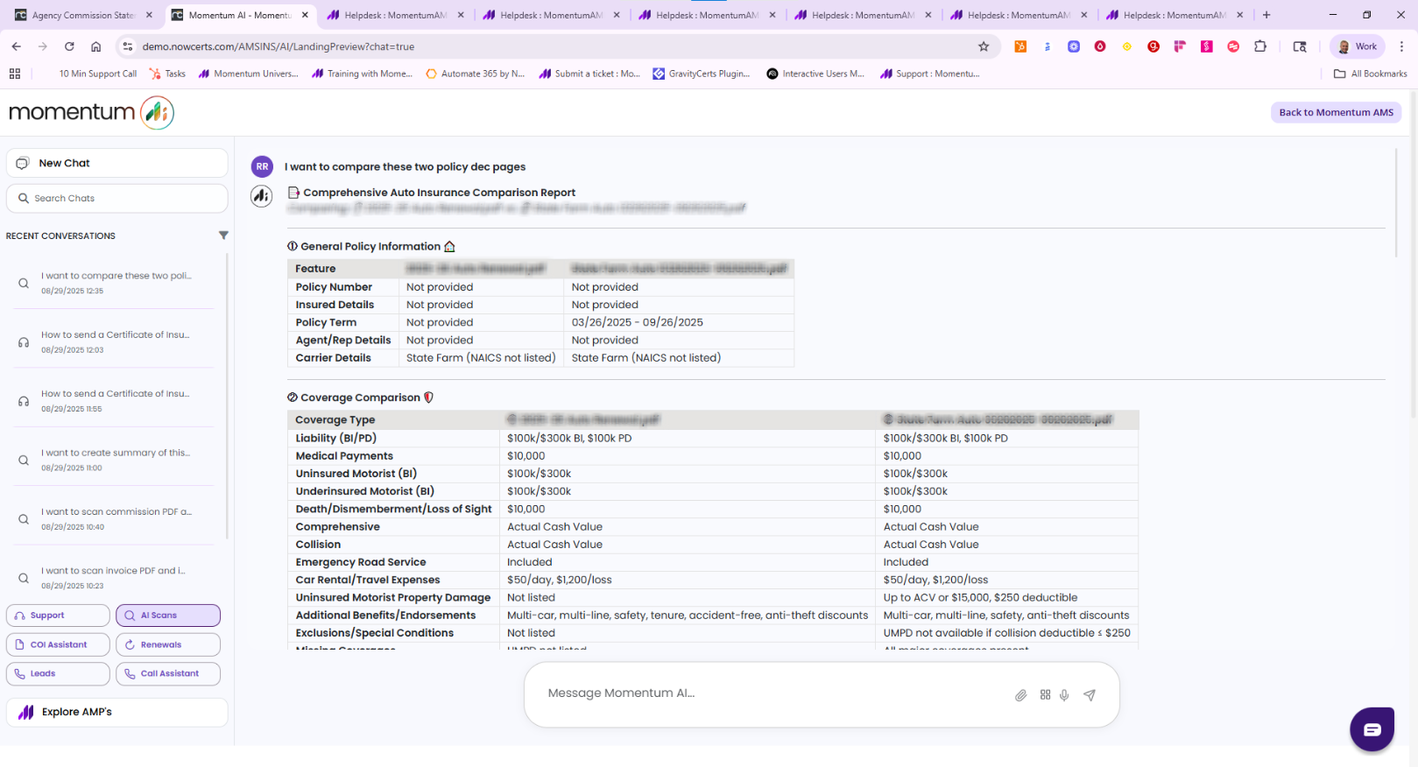1418x767 pixels.
Task: Click Comprehensive Auto Insurance Comparison Report title
Action: pos(439,193)
